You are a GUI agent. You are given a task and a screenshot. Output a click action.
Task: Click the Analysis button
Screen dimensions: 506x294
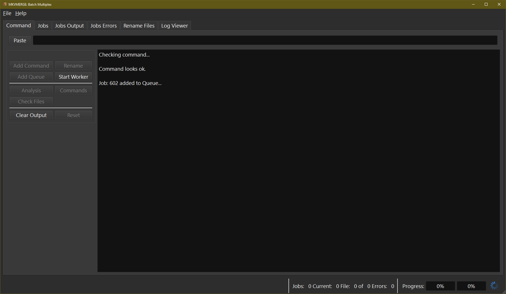pos(31,90)
